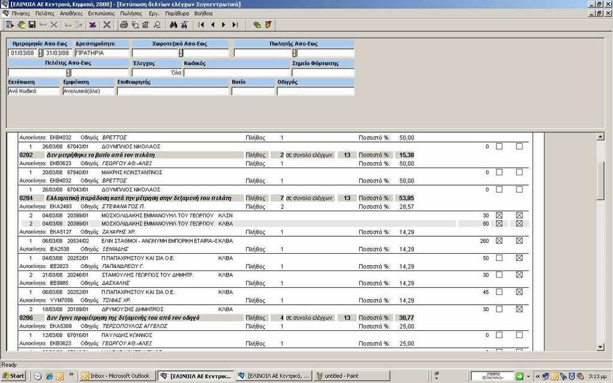Open the Αποθήκες menu
This screenshot has width=613, height=383.
coord(71,13)
